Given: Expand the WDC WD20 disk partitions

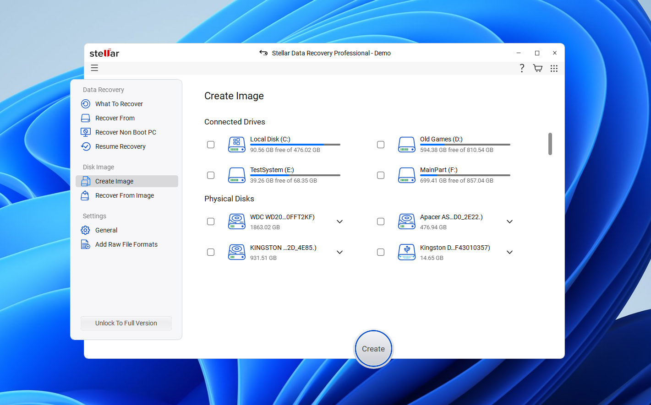Looking at the screenshot, I should pyautogui.click(x=340, y=221).
